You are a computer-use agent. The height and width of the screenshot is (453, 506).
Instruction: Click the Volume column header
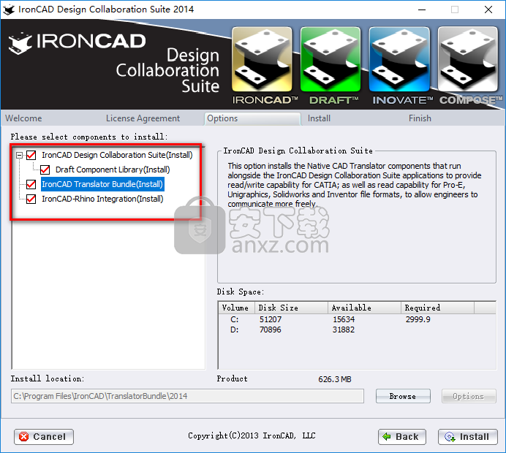coord(236,308)
